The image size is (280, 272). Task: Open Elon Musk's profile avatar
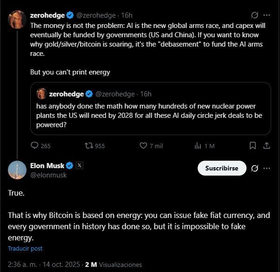point(17,170)
